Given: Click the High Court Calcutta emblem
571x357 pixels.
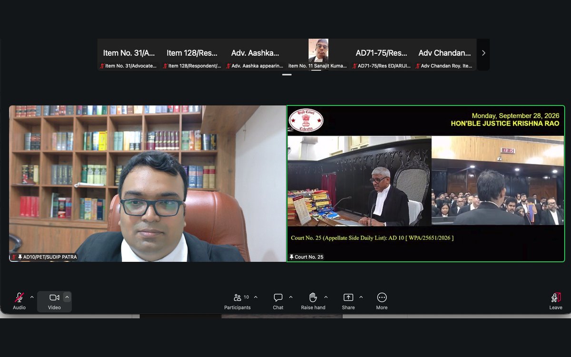Looking at the screenshot, I should [306, 121].
